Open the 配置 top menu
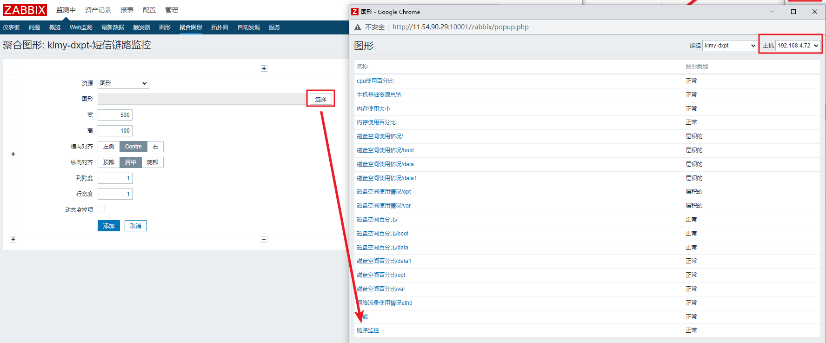 [x=149, y=10]
